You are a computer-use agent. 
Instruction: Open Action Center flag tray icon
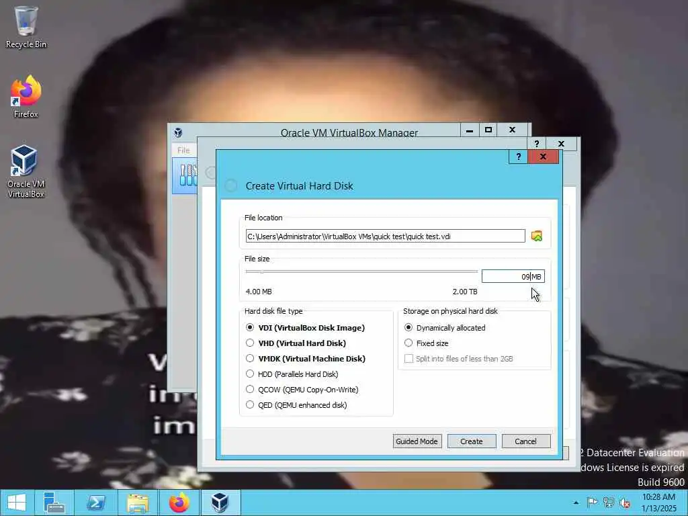point(592,503)
